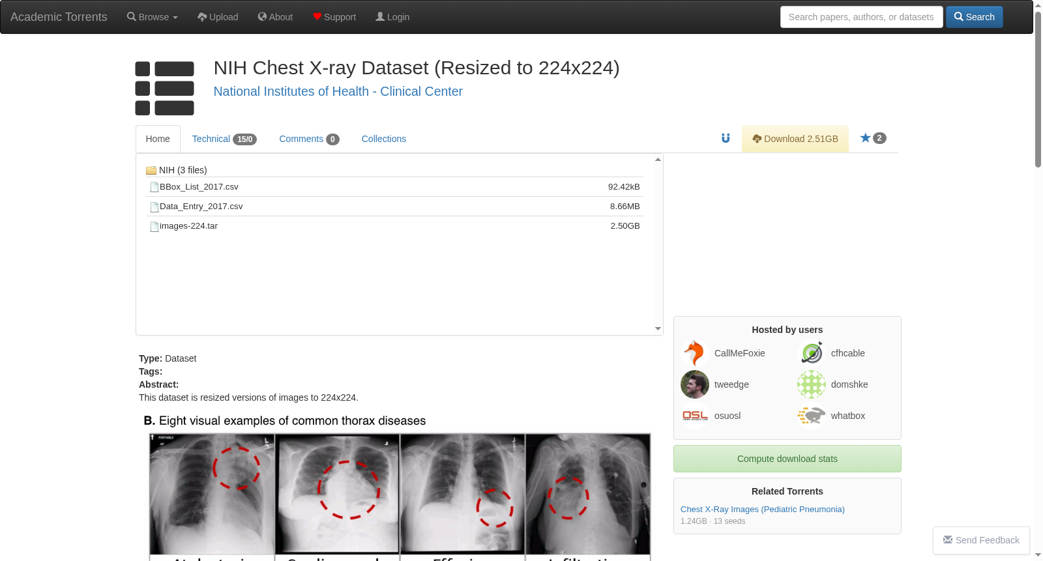This screenshot has width=1043, height=561.
Task: Click the file list scroll-up arrow
Action: 658,159
